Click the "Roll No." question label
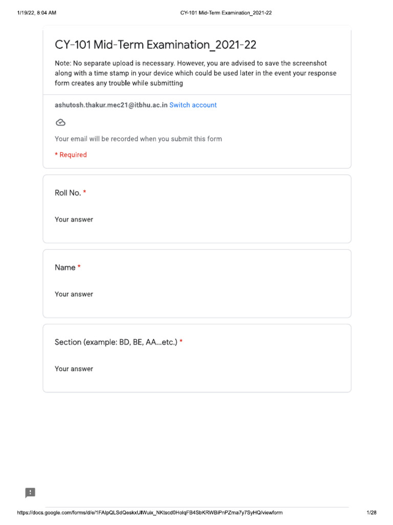 pyautogui.click(x=68, y=193)
